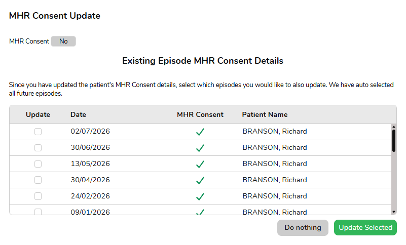
Task: Click the green checkmark for 02/07/2026
Action: [x=200, y=132]
